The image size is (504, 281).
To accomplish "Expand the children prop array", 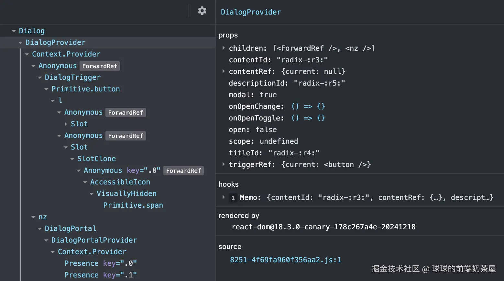I will [224, 48].
